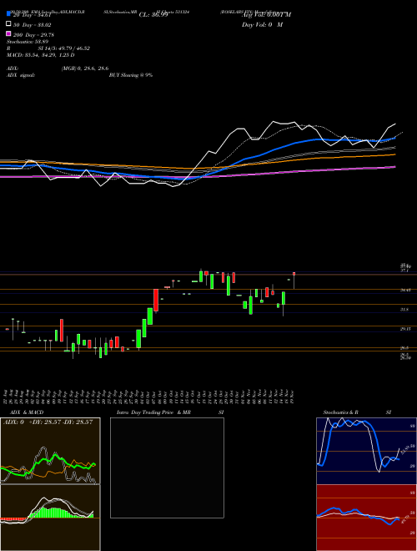Click the ADX & MACD panel title
The image size is (417, 551).
pos(27,412)
